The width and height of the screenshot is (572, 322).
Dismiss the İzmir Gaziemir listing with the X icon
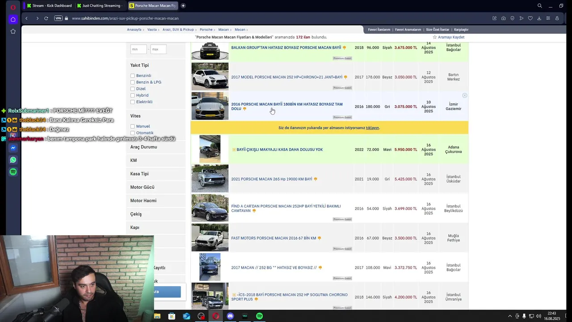pos(465,95)
